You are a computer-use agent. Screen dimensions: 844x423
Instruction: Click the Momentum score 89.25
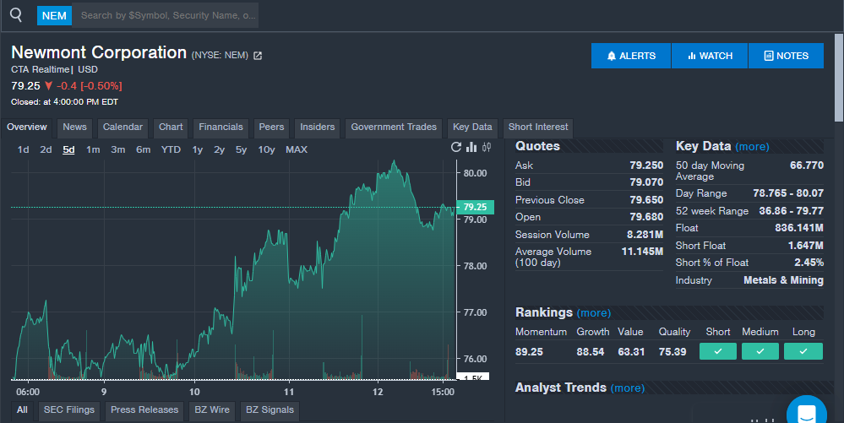(x=529, y=352)
